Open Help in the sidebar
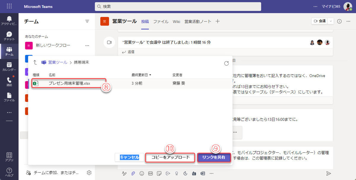 pyautogui.click(x=9, y=172)
